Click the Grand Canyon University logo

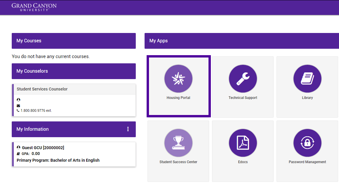pos(34,7)
